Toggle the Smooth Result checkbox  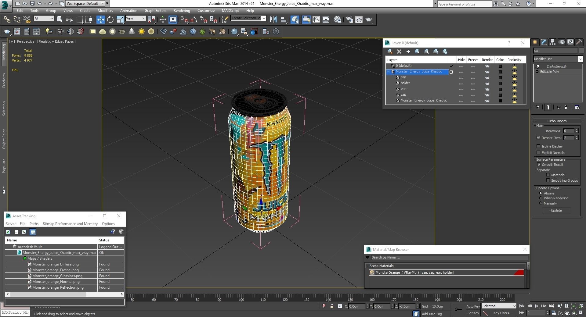coord(539,165)
